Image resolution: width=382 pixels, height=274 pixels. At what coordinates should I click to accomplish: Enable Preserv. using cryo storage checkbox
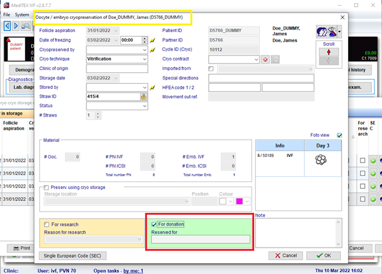(x=46, y=188)
